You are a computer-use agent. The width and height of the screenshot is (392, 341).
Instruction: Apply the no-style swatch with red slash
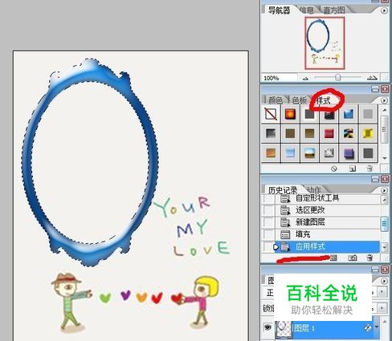click(x=271, y=114)
